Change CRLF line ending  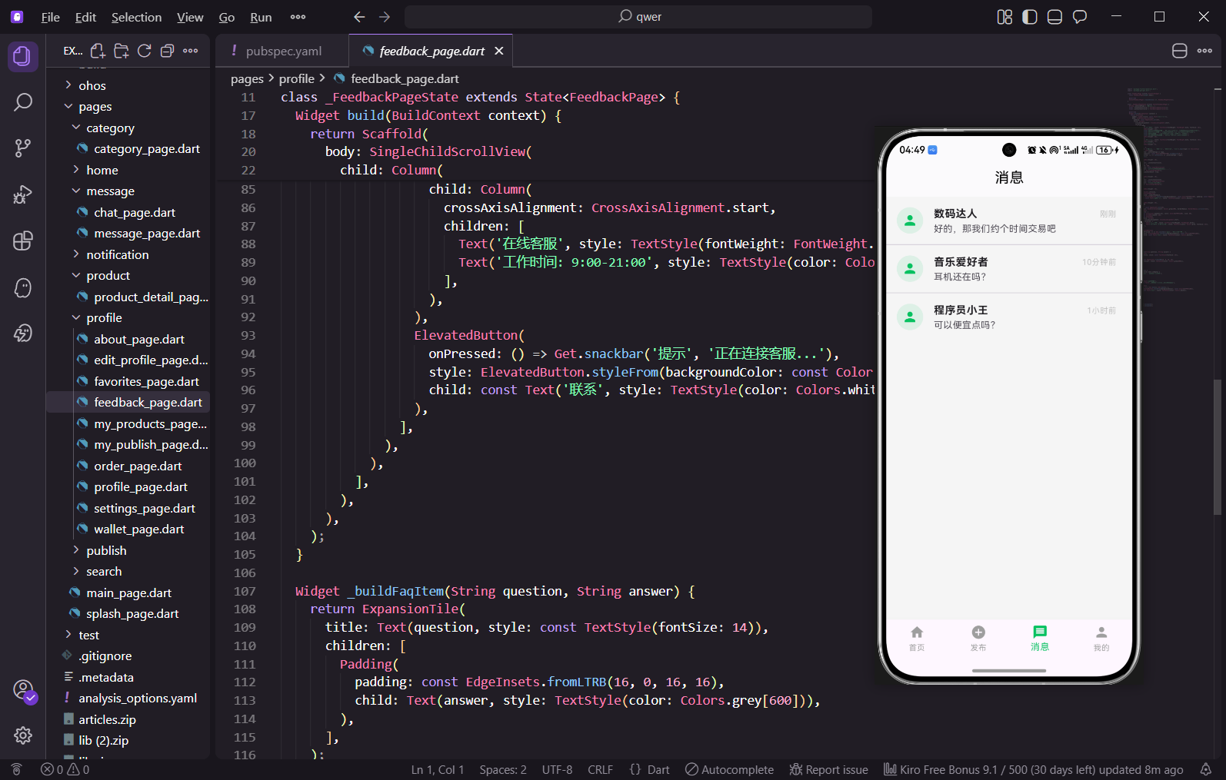pos(600,769)
